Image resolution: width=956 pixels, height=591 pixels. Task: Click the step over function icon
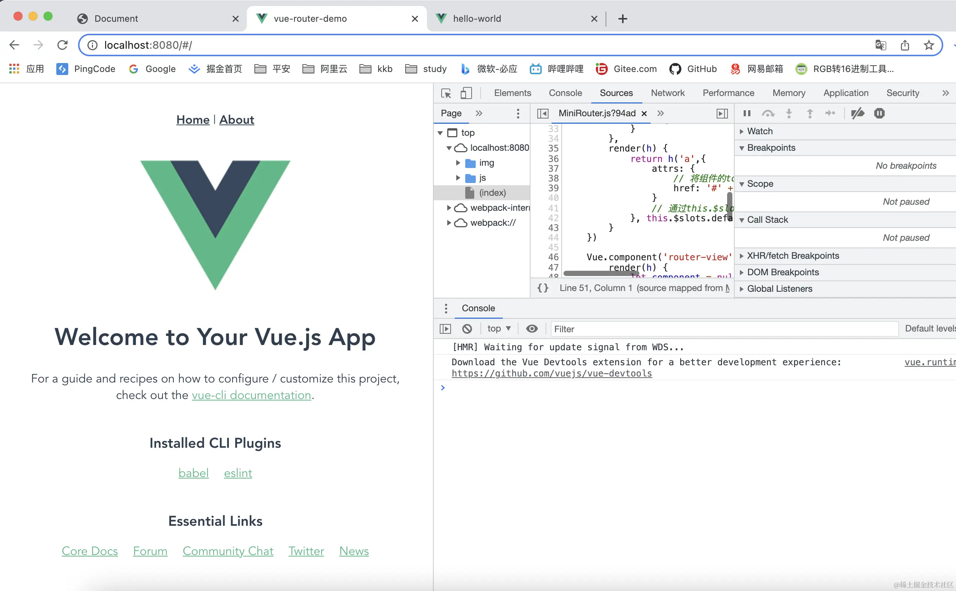click(x=768, y=113)
